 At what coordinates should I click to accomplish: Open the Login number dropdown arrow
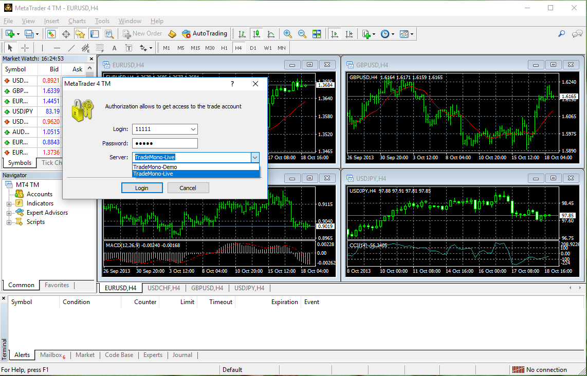click(x=193, y=129)
